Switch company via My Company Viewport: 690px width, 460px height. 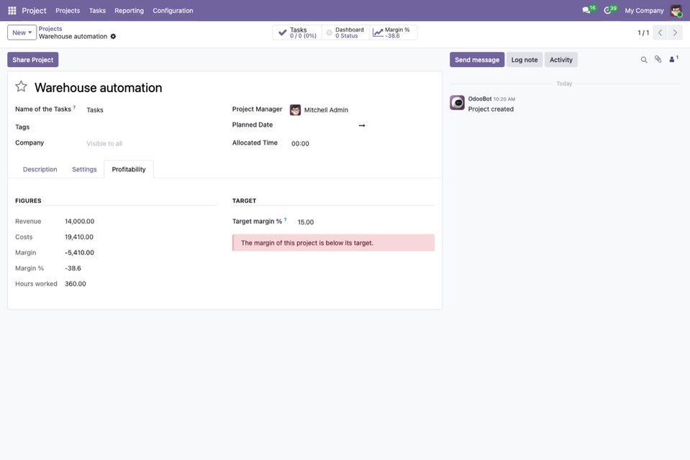click(x=644, y=11)
